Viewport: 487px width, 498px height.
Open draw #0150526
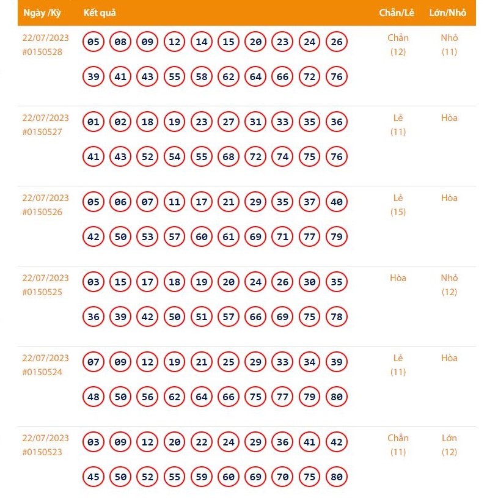(42, 212)
